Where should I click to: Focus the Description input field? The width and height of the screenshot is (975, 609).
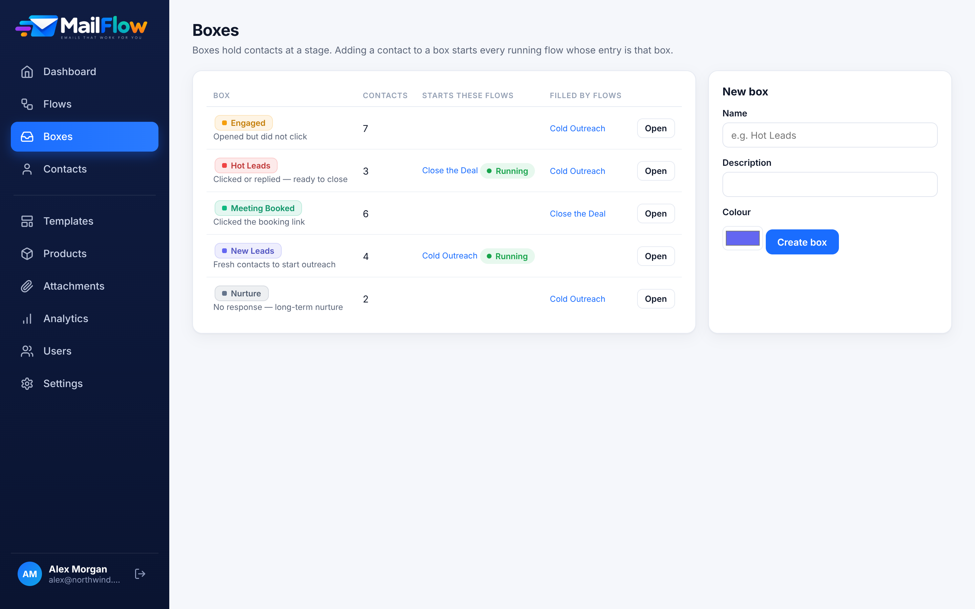pos(829,184)
